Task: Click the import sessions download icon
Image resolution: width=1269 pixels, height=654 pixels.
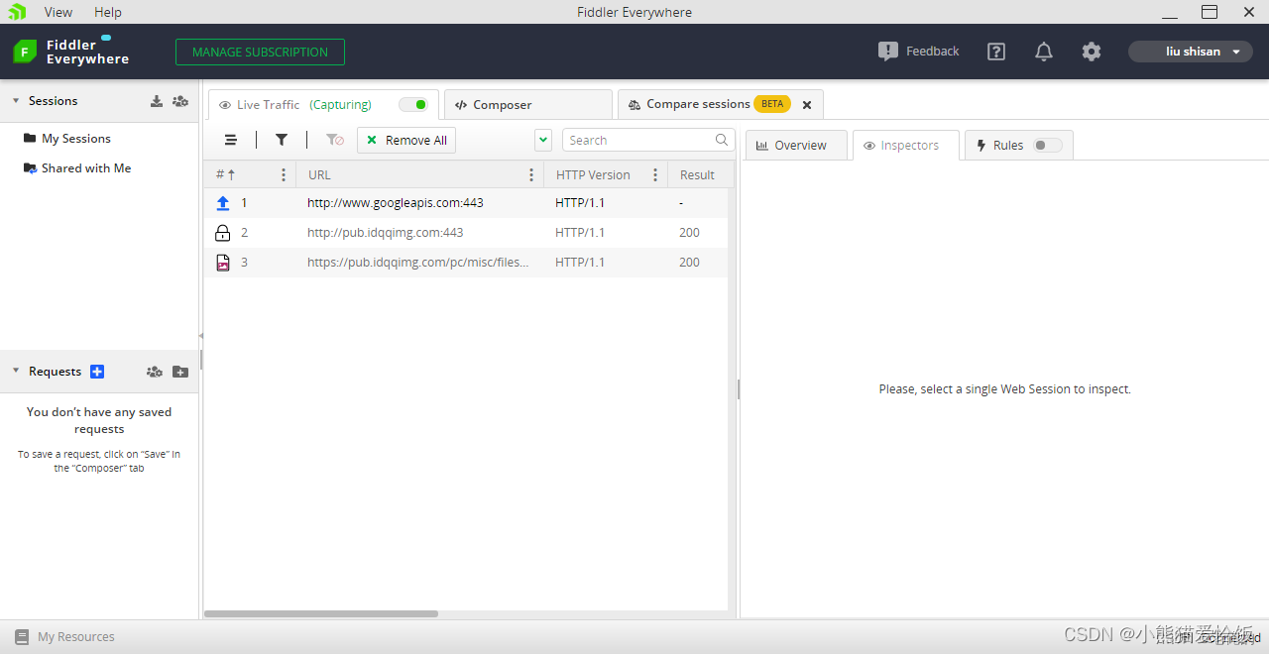Action: pos(157,101)
